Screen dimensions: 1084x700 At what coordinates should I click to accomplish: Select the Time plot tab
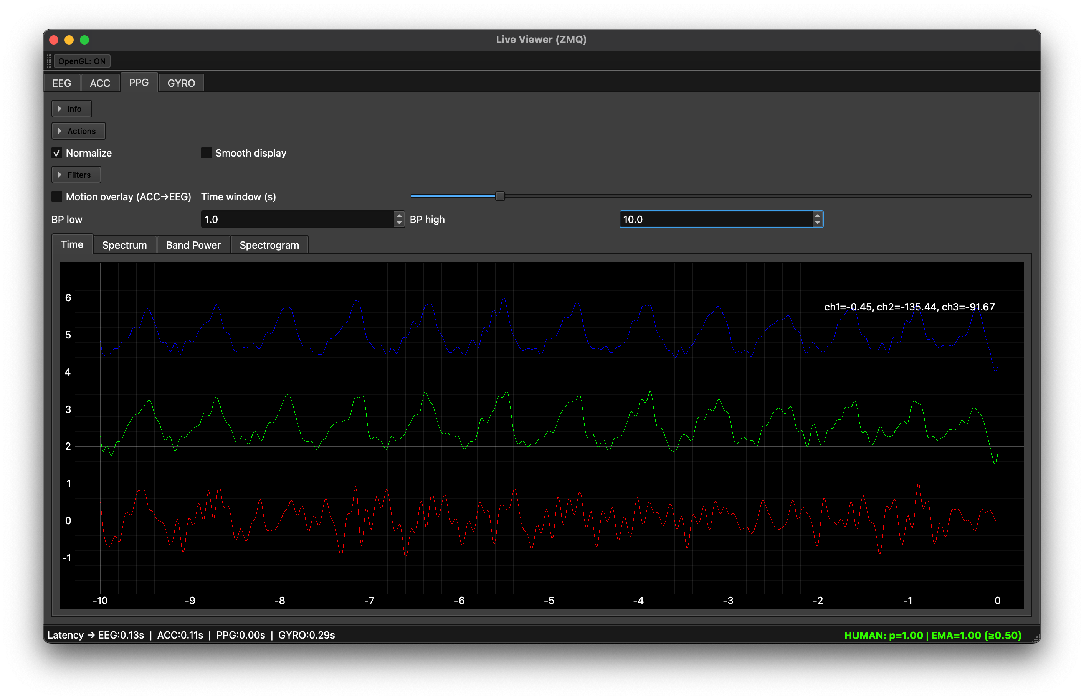[72, 244]
